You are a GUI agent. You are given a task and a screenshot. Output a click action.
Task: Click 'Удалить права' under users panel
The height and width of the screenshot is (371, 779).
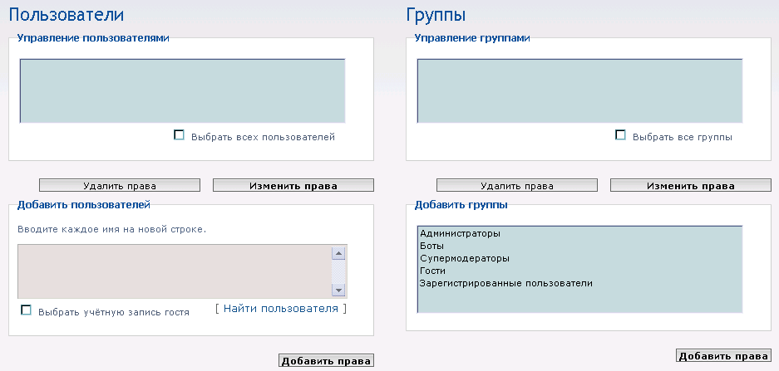click(x=120, y=185)
